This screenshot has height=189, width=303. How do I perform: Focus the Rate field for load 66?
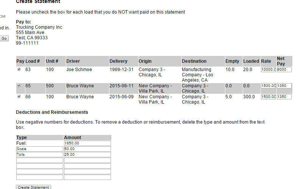click(x=268, y=97)
